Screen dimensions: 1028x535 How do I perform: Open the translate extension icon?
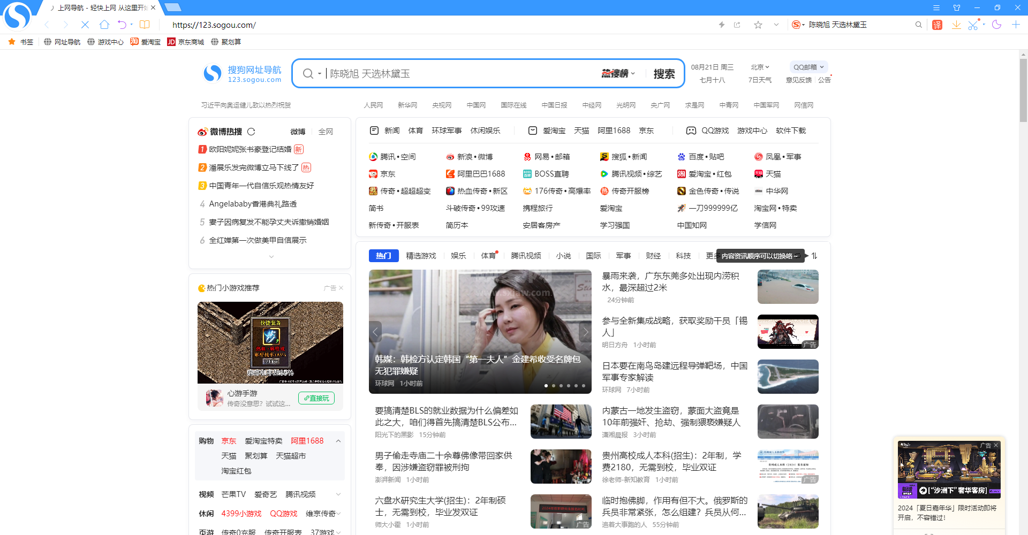(937, 25)
